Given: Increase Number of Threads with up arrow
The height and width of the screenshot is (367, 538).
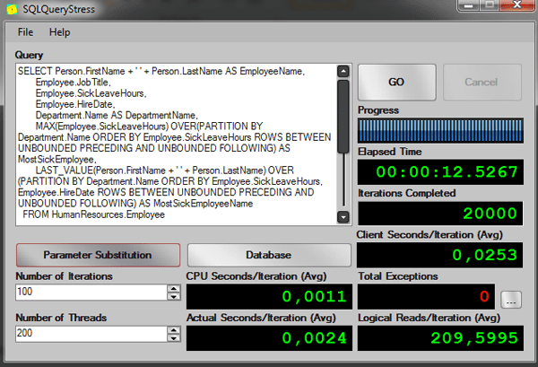Looking at the screenshot, I should [174, 330].
